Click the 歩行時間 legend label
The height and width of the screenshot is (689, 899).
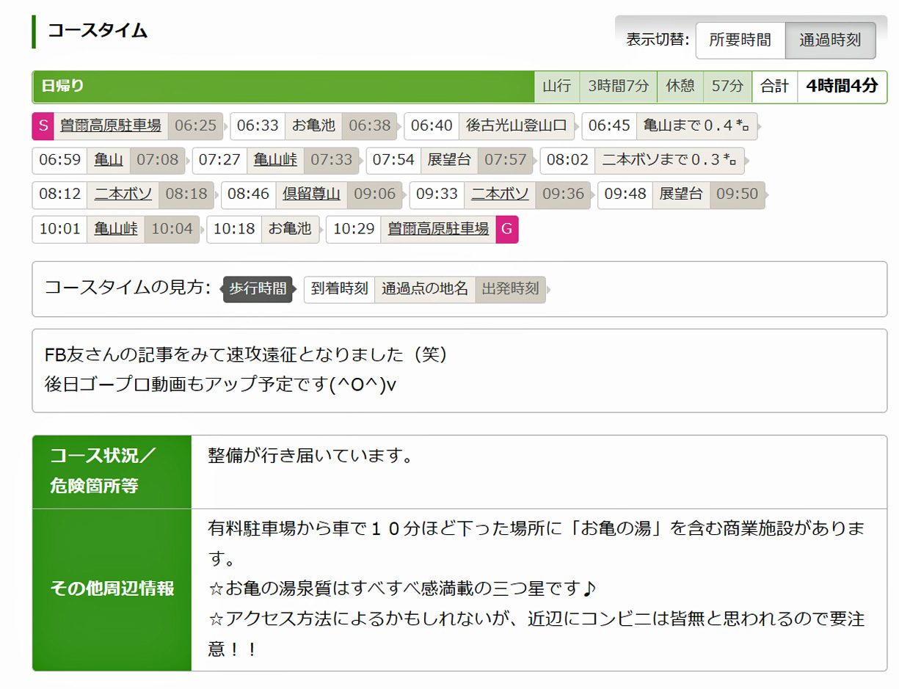click(x=258, y=289)
